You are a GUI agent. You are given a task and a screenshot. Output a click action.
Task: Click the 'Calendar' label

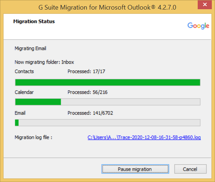(x=24, y=92)
